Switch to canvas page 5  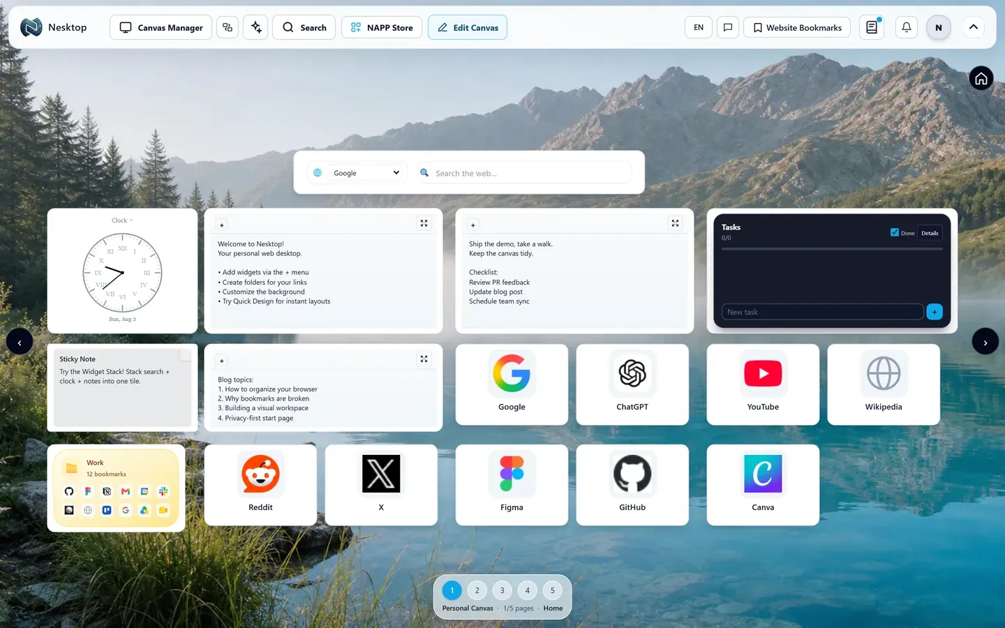[x=553, y=590]
